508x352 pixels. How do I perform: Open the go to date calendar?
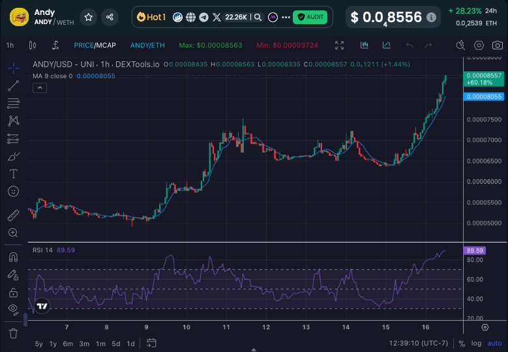click(151, 343)
